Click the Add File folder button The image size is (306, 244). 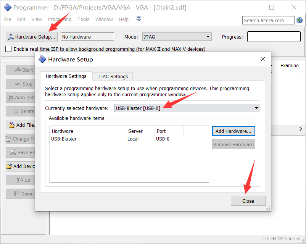click(x=21, y=125)
